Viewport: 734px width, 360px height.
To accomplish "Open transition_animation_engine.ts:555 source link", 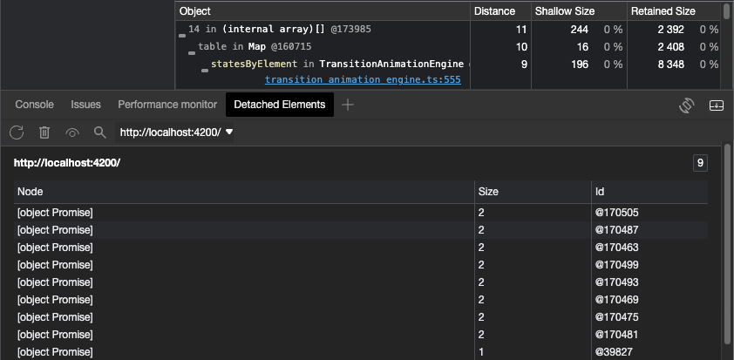I will point(363,79).
